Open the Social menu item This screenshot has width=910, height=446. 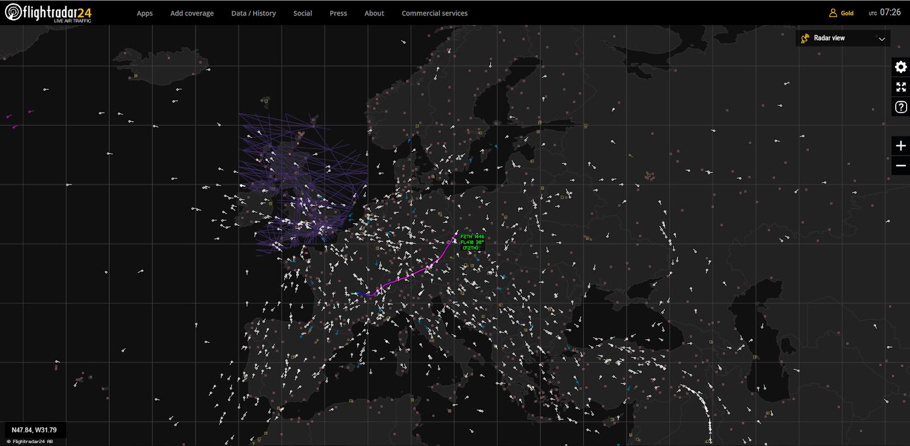pyautogui.click(x=303, y=13)
